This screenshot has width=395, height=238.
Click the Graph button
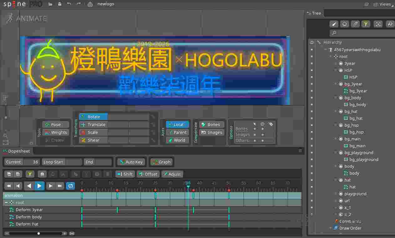tap(161, 162)
